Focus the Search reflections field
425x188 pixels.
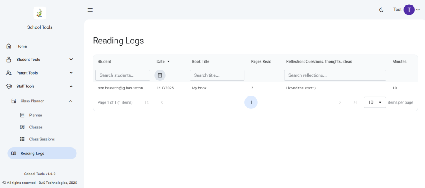click(x=335, y=75)
